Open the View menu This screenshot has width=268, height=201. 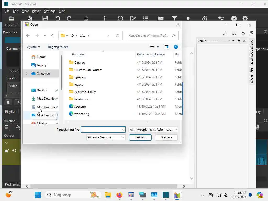25,11
